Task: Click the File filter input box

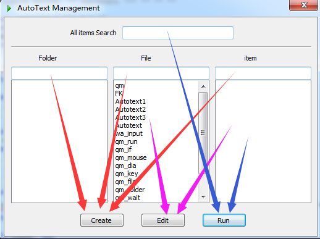Action: (x=161, y=73)
